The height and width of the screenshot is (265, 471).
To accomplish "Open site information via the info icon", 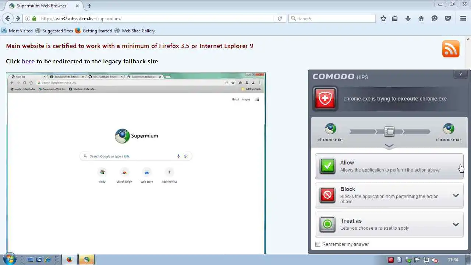I will pyautogui.click(x=28, y=18).
